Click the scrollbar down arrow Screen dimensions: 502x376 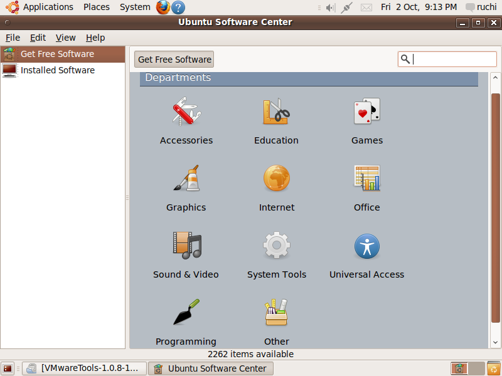coord(495,342)
